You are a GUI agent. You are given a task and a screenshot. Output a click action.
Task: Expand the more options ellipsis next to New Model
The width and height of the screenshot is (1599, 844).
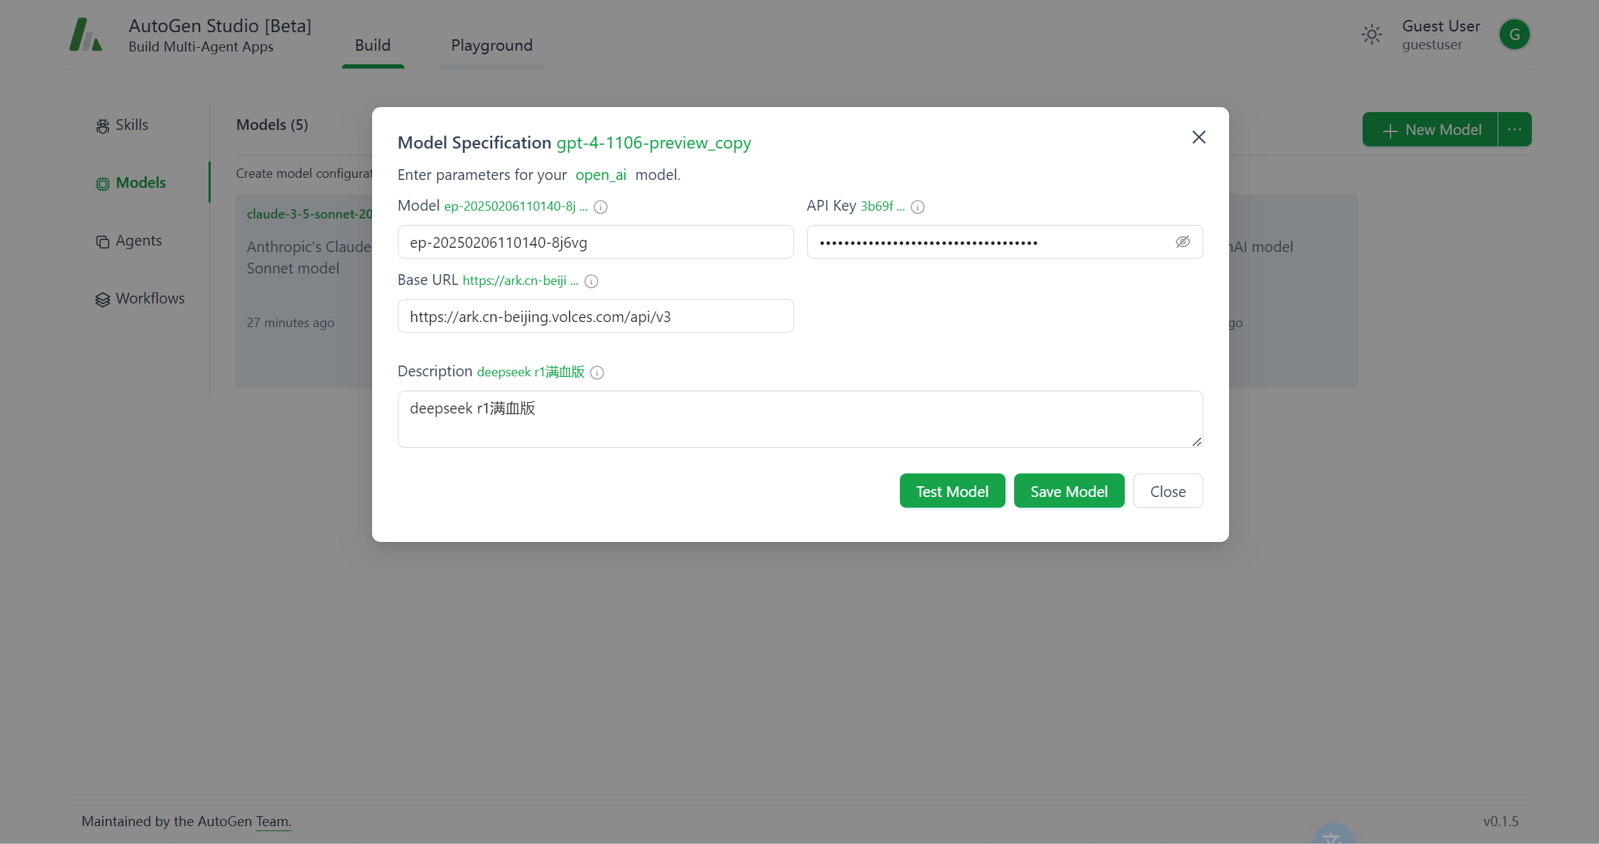tap(1515, 130)
